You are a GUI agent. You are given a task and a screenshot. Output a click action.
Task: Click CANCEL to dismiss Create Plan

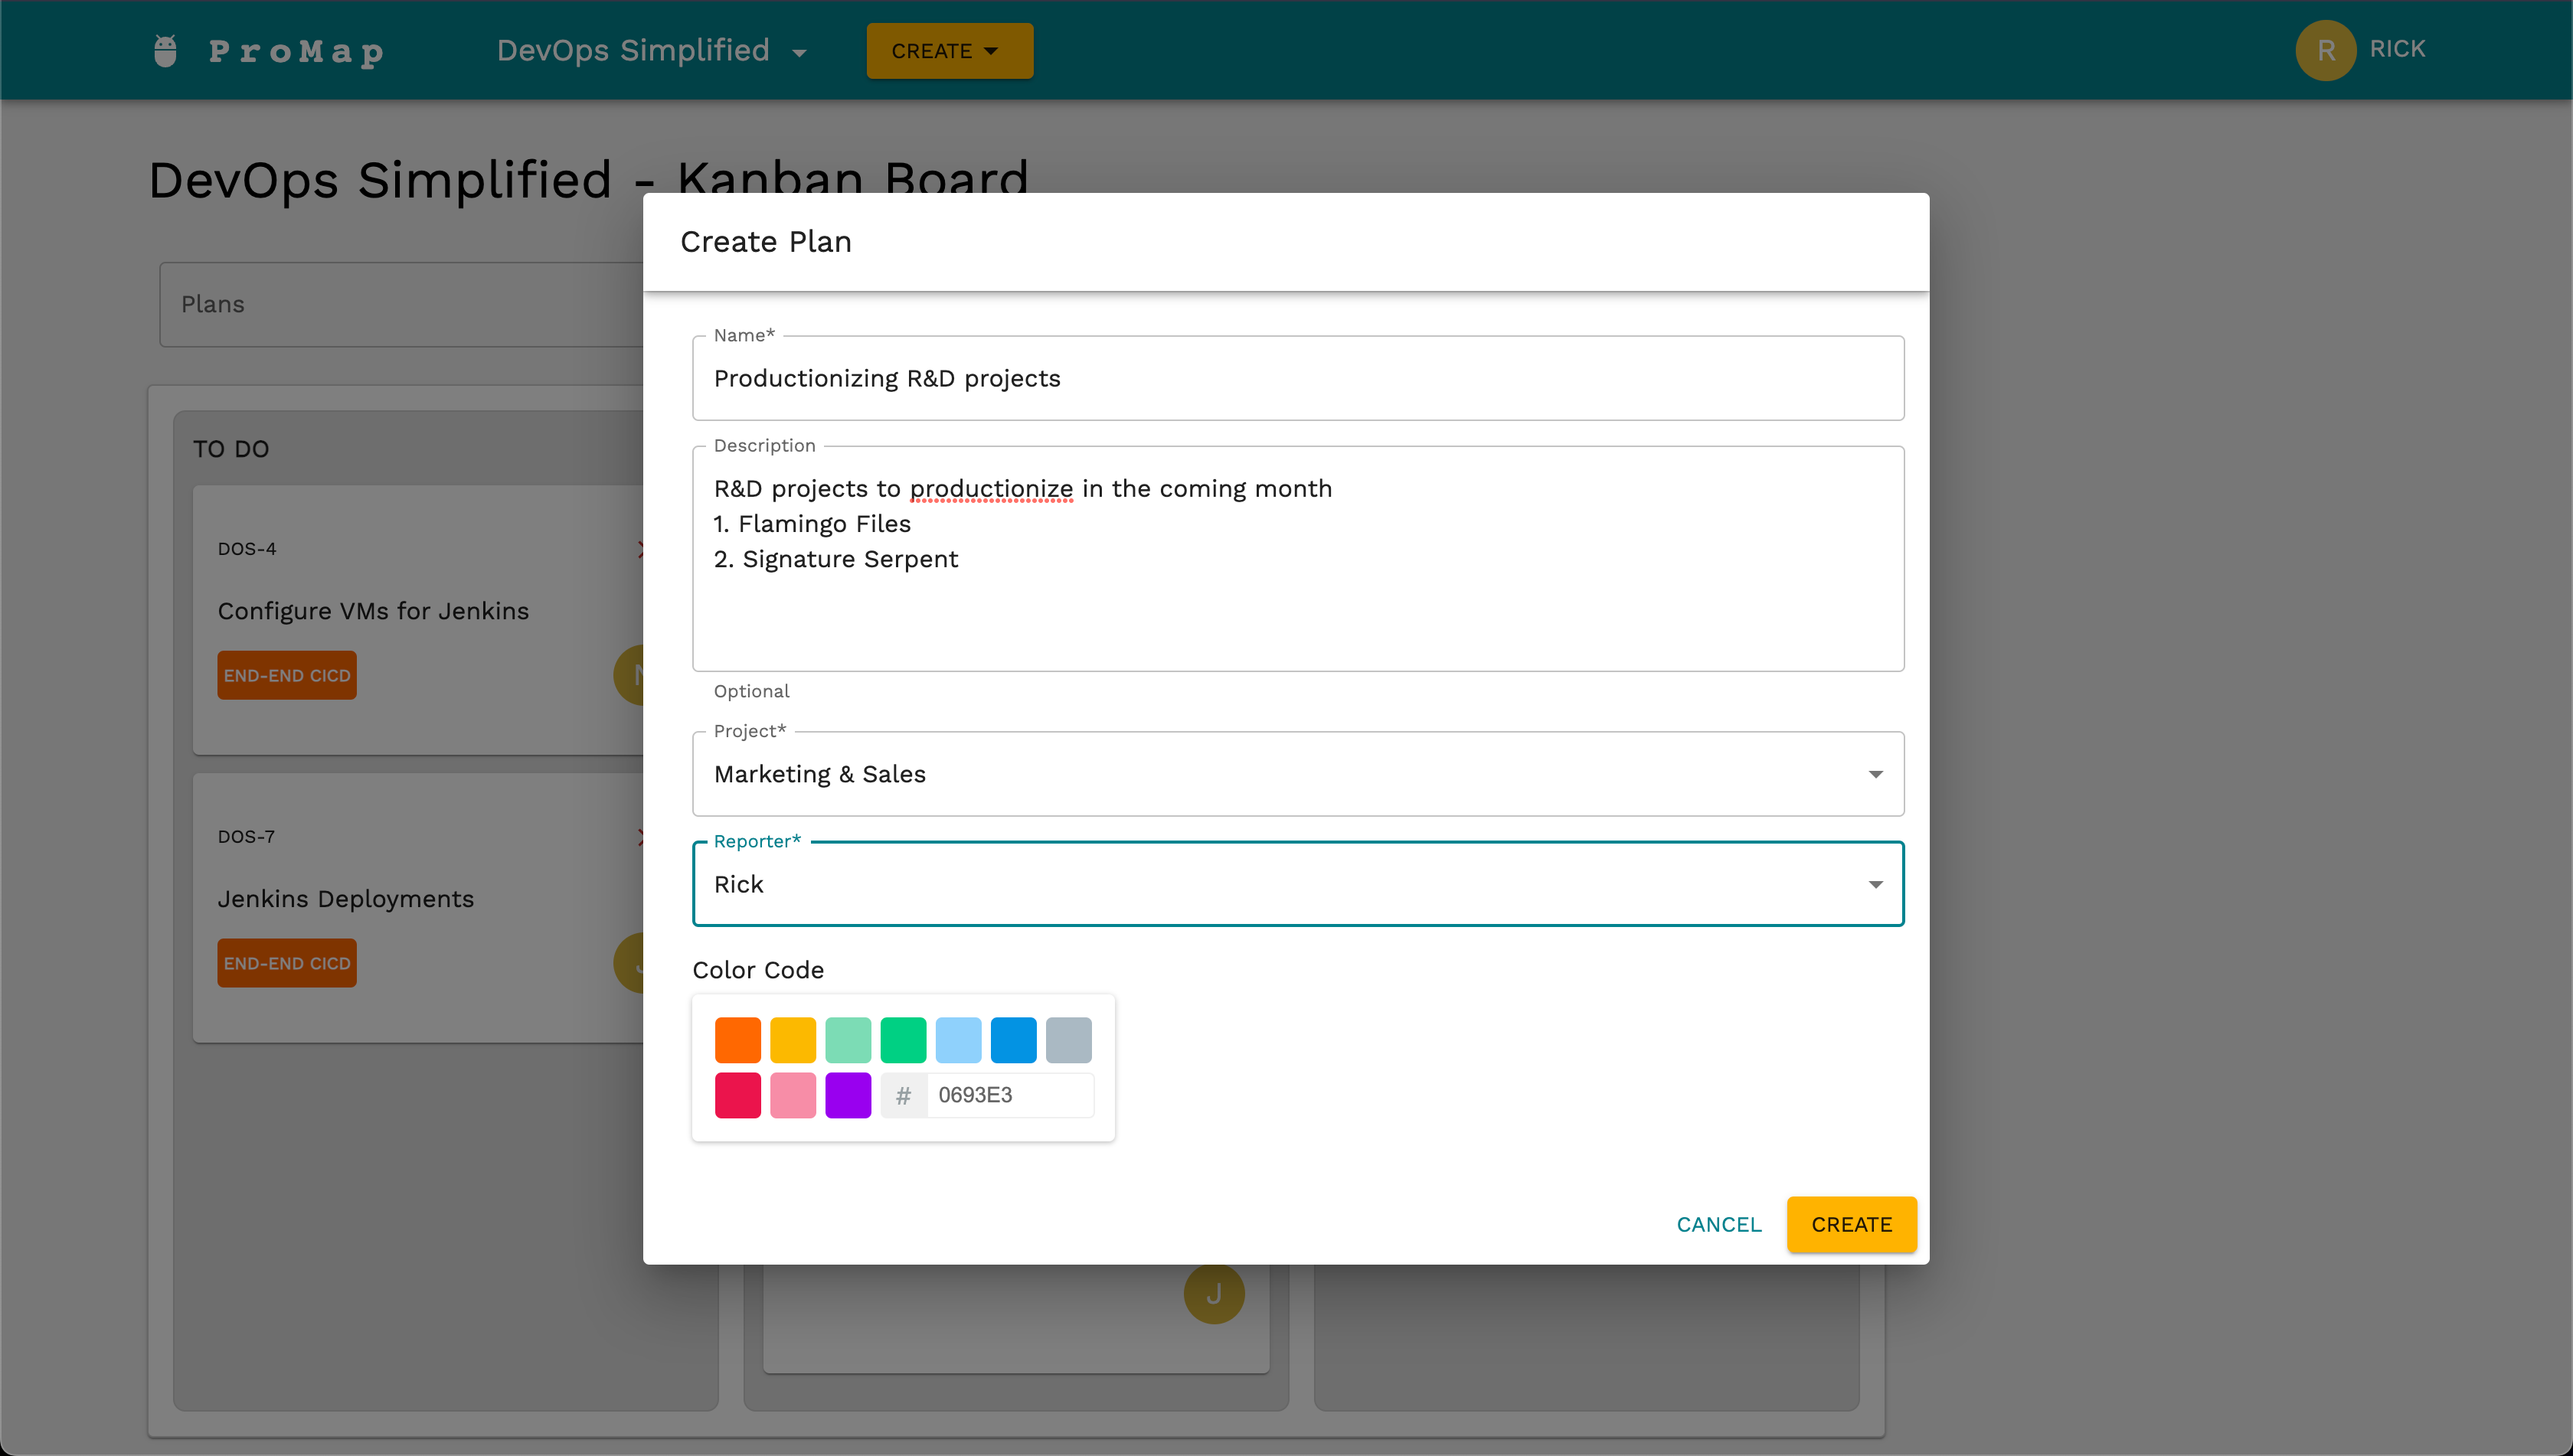coord(1718,1225)
